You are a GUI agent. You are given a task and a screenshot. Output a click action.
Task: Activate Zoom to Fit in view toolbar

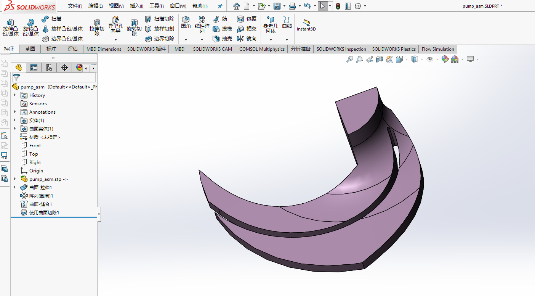[x=350, y=59]
